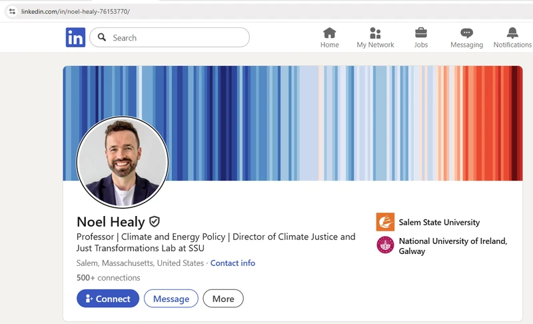
Task: View Notifications via the bell icon
Action: 512,37
